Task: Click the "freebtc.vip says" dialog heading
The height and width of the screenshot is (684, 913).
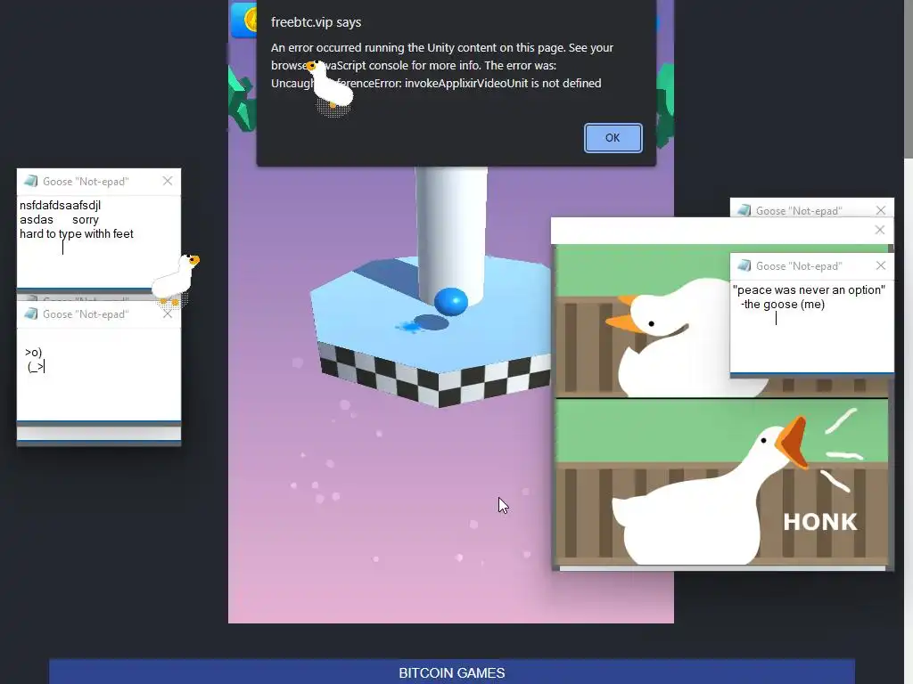Action: click(317, 22)
